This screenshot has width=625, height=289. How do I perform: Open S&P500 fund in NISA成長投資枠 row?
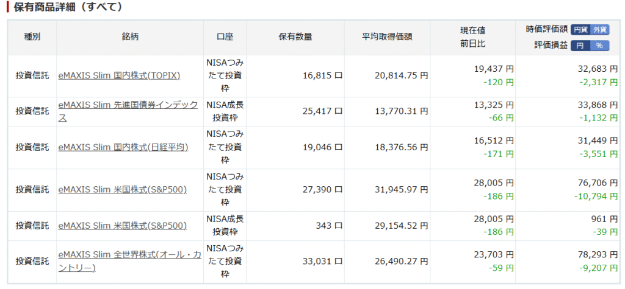click(x=122, y=225)
